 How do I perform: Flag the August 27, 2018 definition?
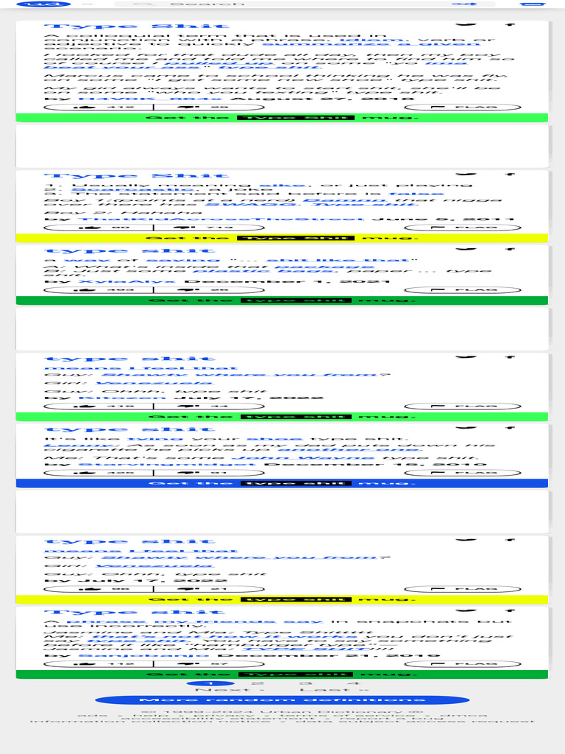[463, 108]
